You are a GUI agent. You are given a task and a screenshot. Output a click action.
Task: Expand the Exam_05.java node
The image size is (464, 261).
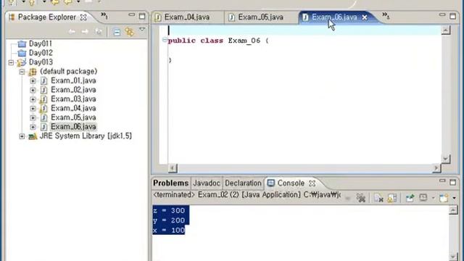pos(33,117)
